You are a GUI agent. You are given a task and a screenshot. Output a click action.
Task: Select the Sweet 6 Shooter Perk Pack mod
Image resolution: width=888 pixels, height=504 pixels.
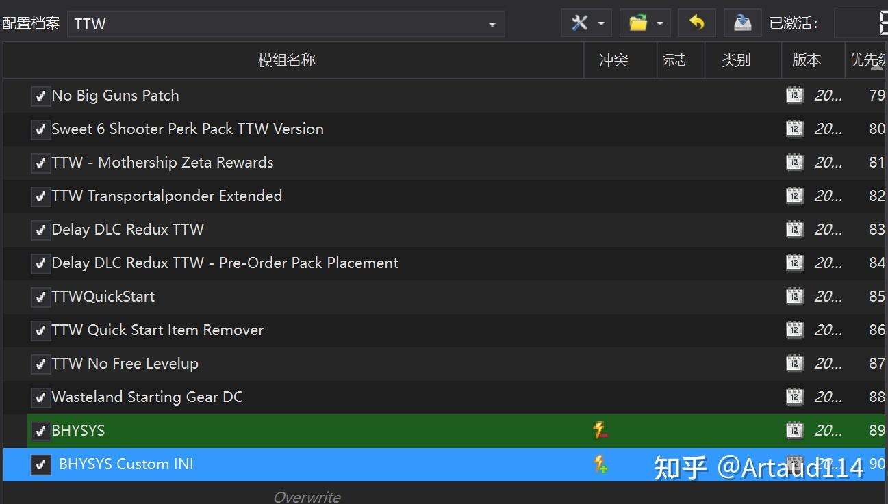(x=187, y=129)
